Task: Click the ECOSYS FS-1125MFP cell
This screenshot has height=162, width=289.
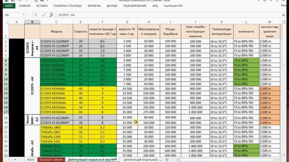Action: [56, 55]
